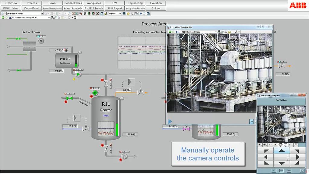
Task: Click the outlet pump below R11 Reactor
Action: point(124,156)
